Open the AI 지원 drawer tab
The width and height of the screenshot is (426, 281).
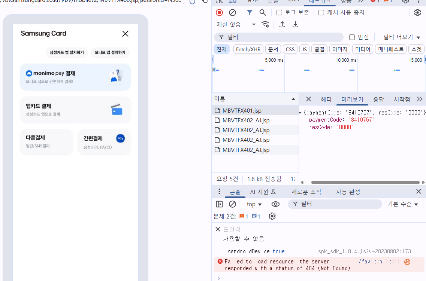(x=263, y=192)
